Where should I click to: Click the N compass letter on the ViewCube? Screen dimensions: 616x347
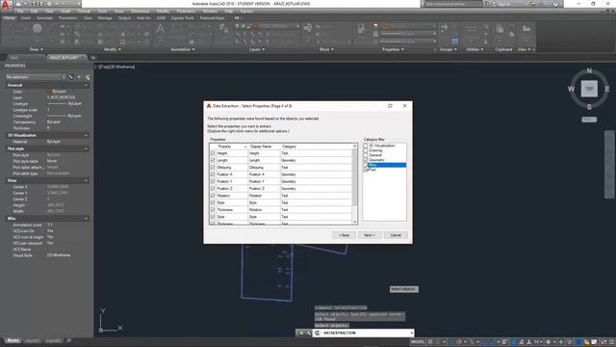pos(589,70)
